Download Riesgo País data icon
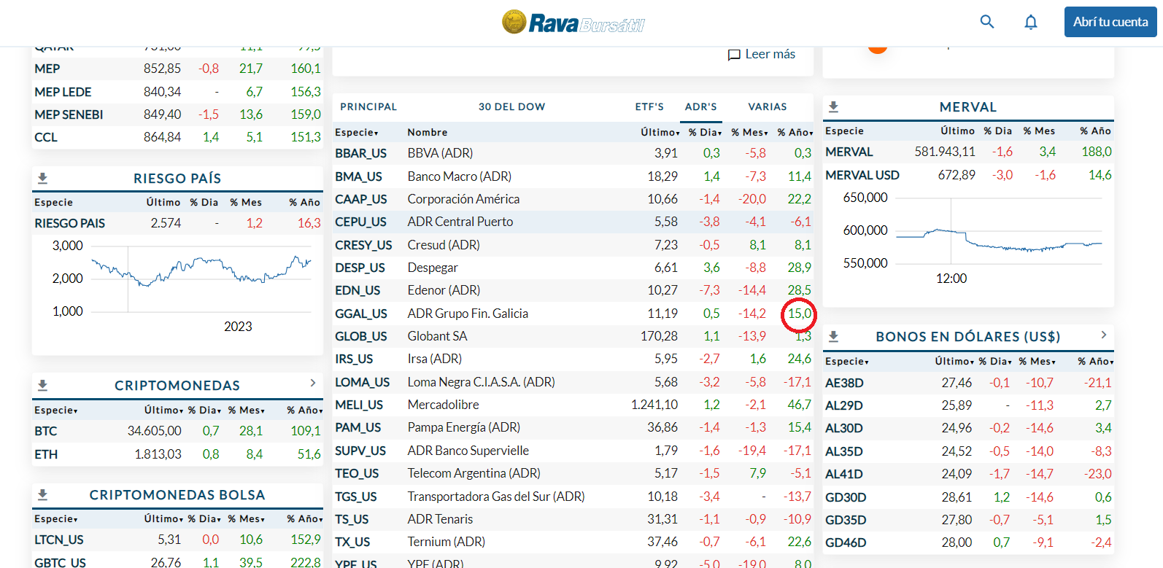Screen dimensions: 1163x568 click(42, 178)
